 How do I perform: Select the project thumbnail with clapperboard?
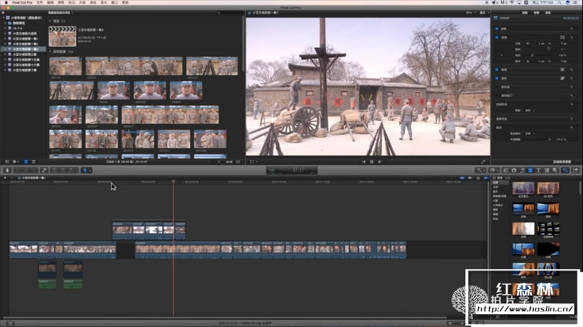pos(62,36)
